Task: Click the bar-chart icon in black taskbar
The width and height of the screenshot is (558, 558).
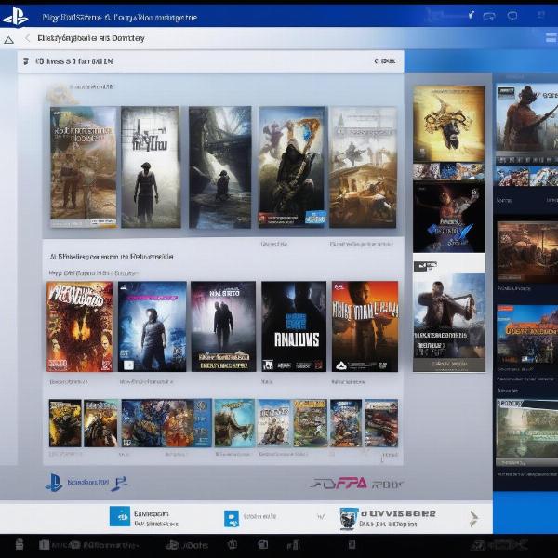Action: (294, 544)
